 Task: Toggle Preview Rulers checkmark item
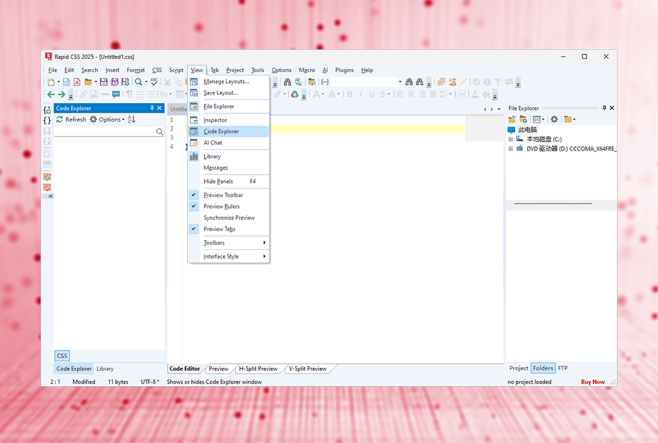pyautogui.click(x=228, y=206)
